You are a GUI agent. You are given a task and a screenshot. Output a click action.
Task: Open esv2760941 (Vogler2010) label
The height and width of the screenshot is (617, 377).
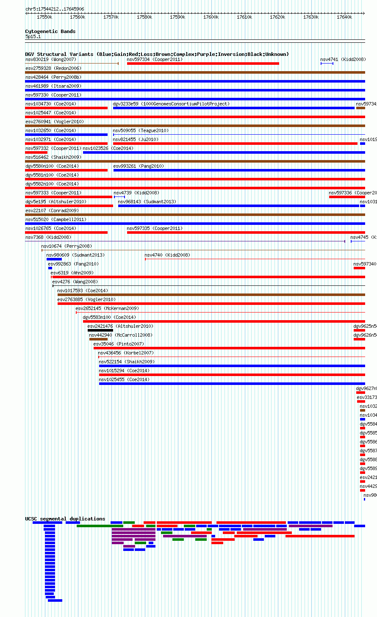(55, 122)
